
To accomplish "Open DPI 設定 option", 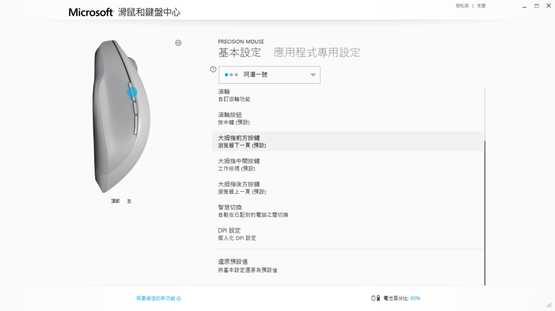I will (x=237, y=234).
